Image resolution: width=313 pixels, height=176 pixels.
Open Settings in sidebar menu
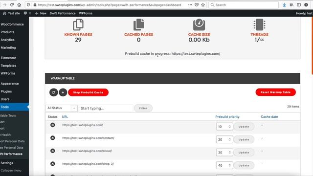point(7,163)
